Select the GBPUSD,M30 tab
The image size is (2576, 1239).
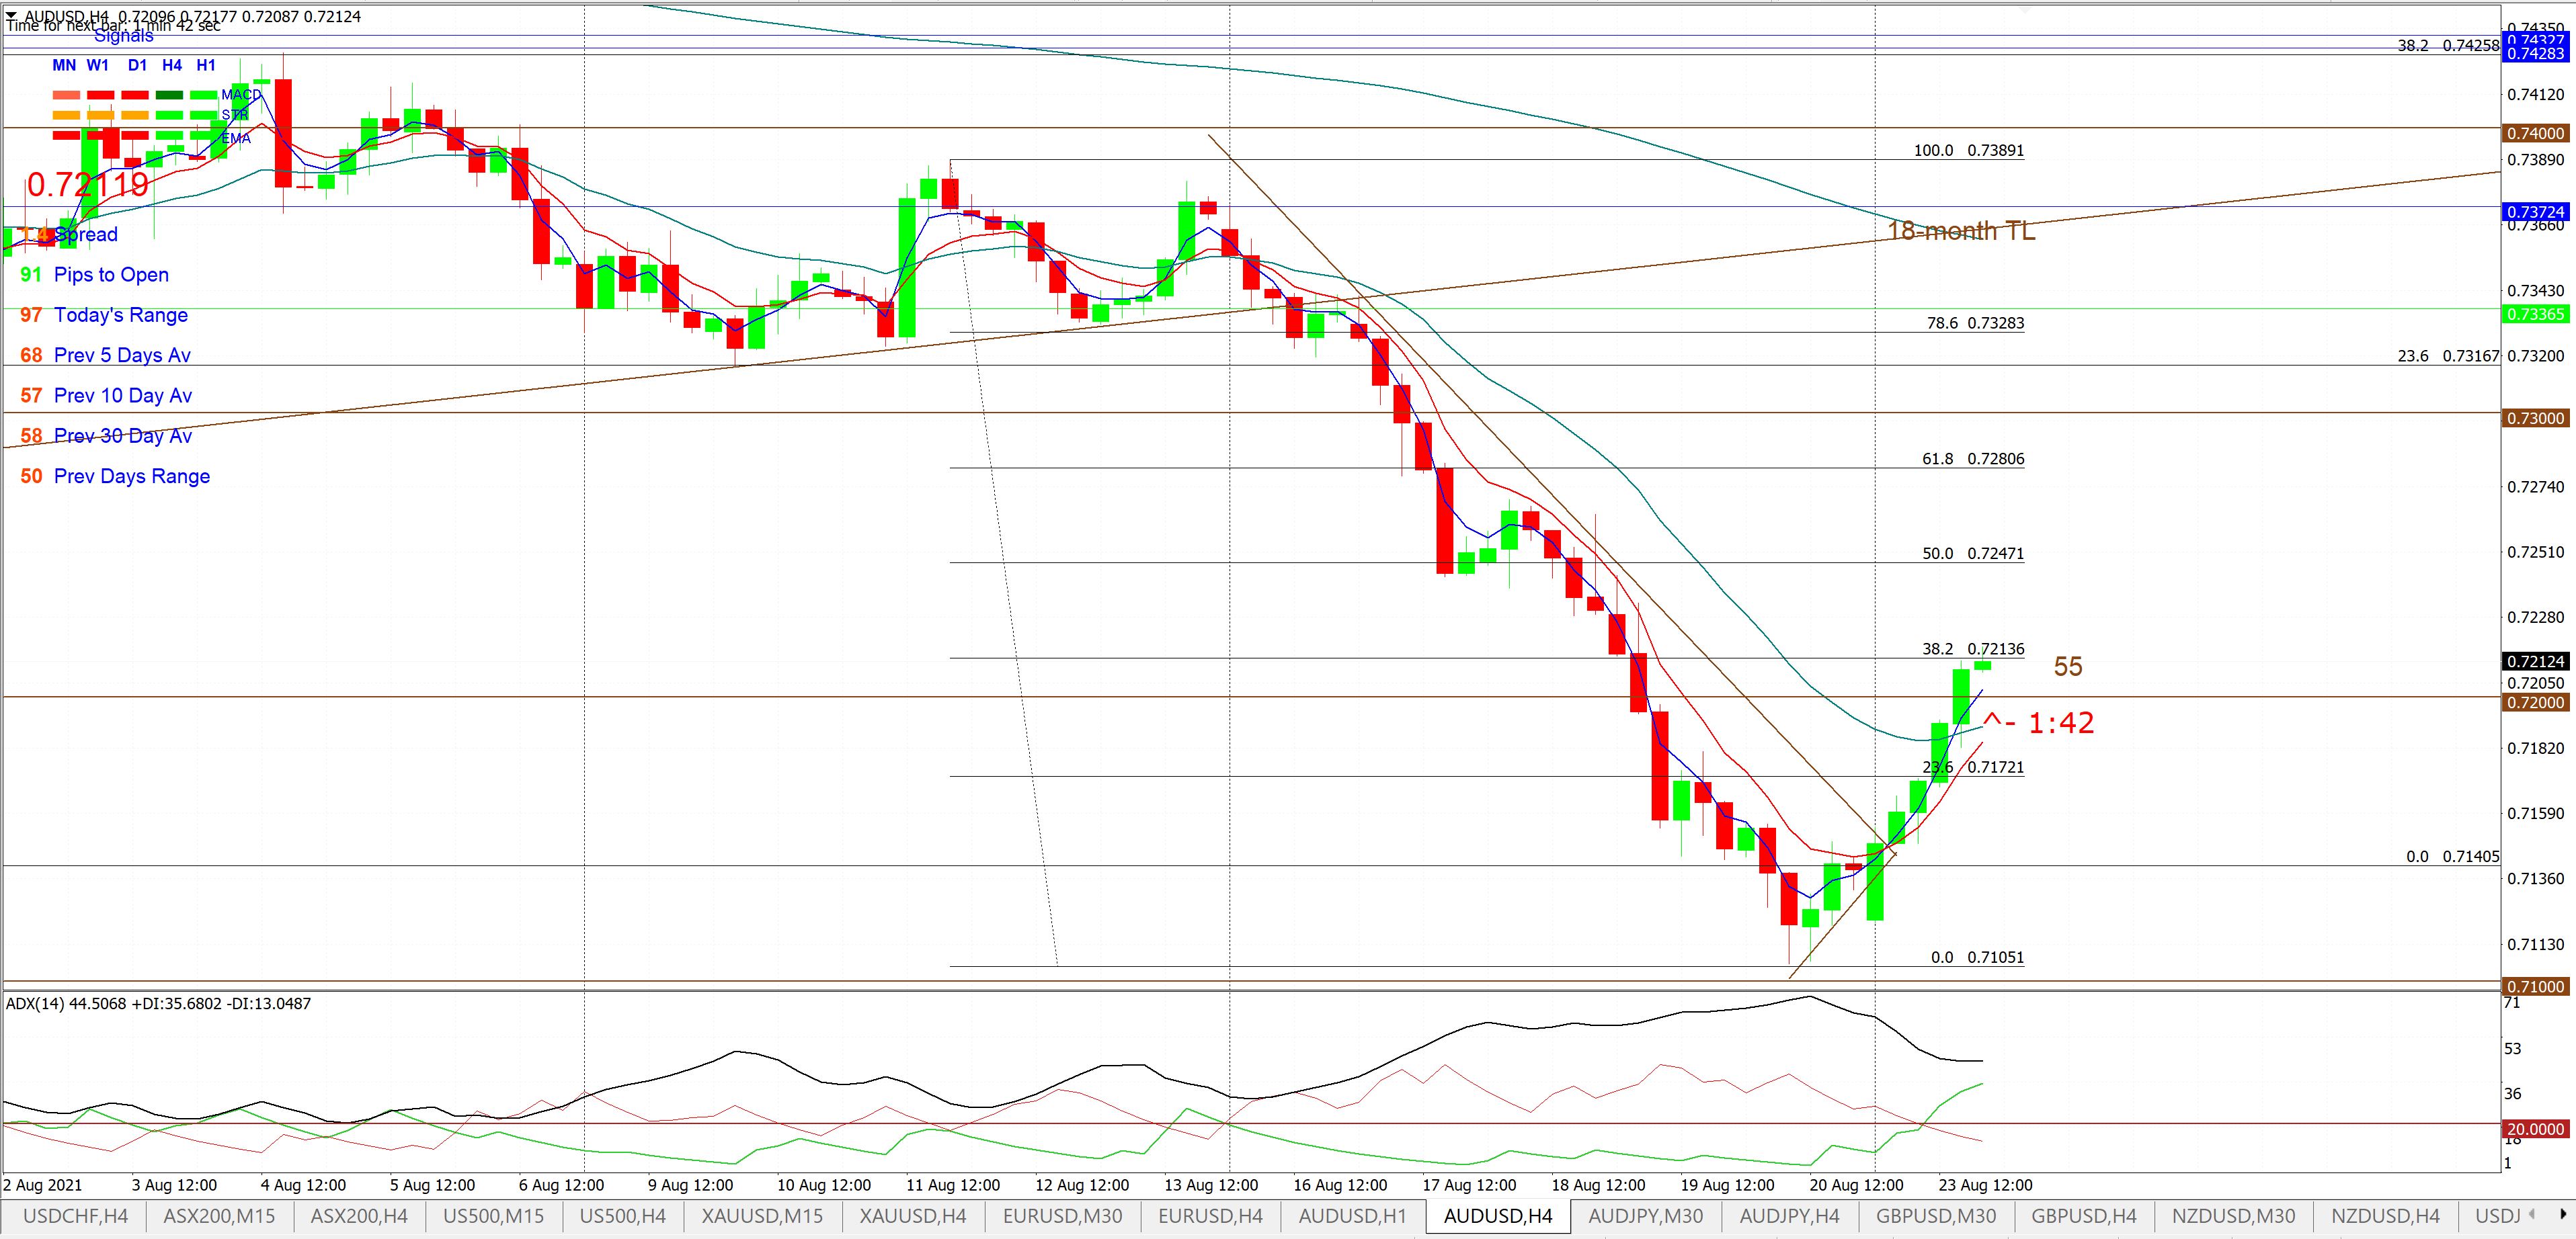(1935, 1216)
